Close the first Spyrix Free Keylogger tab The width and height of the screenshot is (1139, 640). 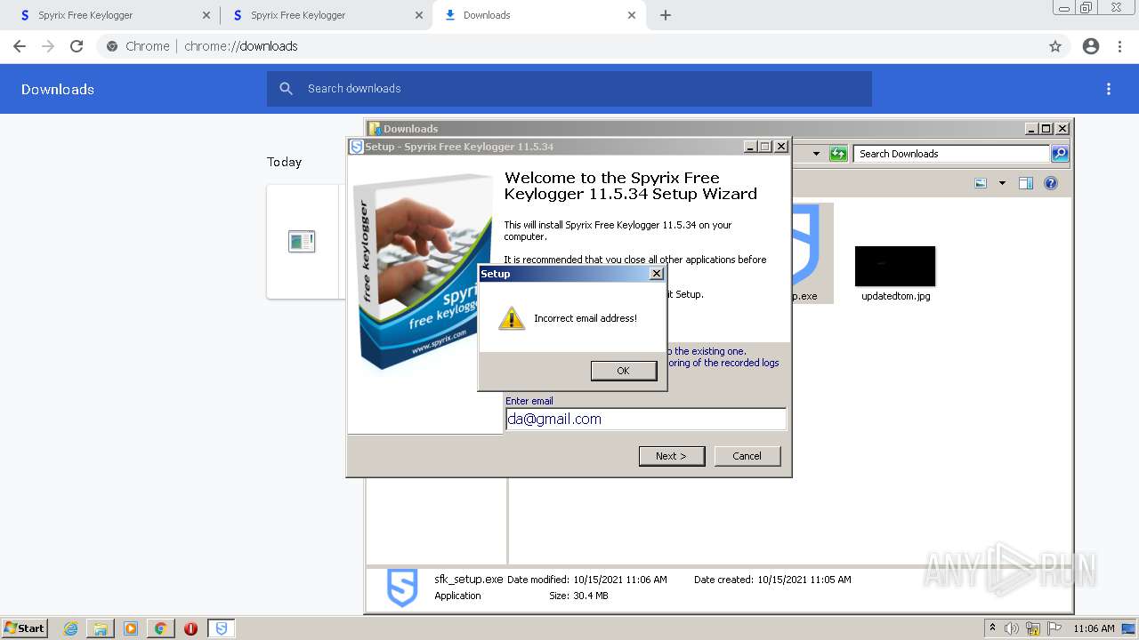click(x=206, y=15)
